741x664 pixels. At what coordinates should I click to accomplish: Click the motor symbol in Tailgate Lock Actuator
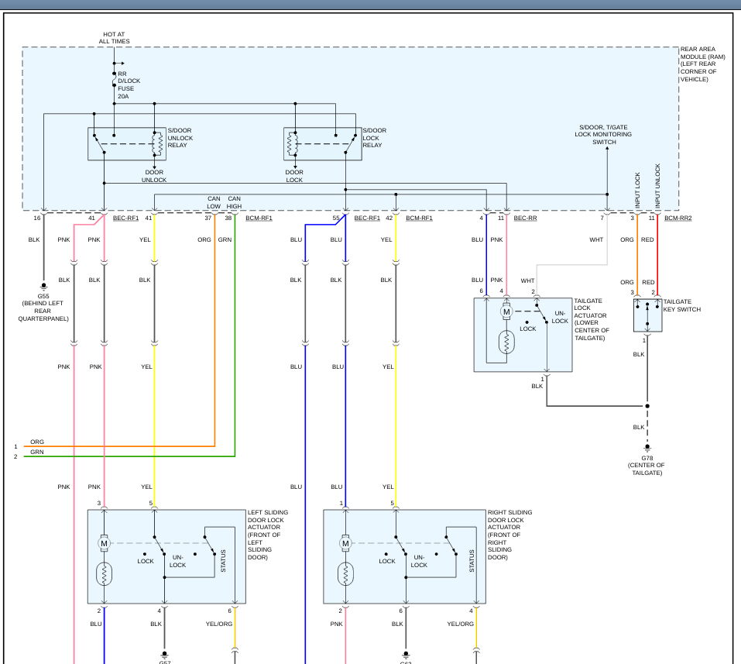(506, 311)
